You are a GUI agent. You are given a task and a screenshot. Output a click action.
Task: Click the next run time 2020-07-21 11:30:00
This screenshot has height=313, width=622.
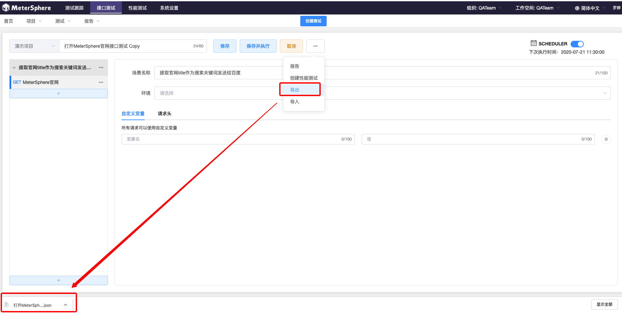pos(582,52)
